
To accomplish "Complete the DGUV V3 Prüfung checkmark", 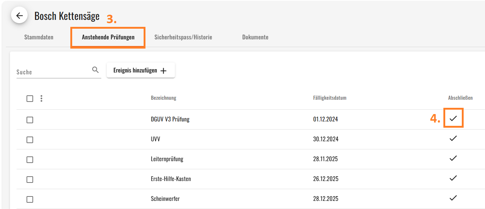I will point(453,118).
